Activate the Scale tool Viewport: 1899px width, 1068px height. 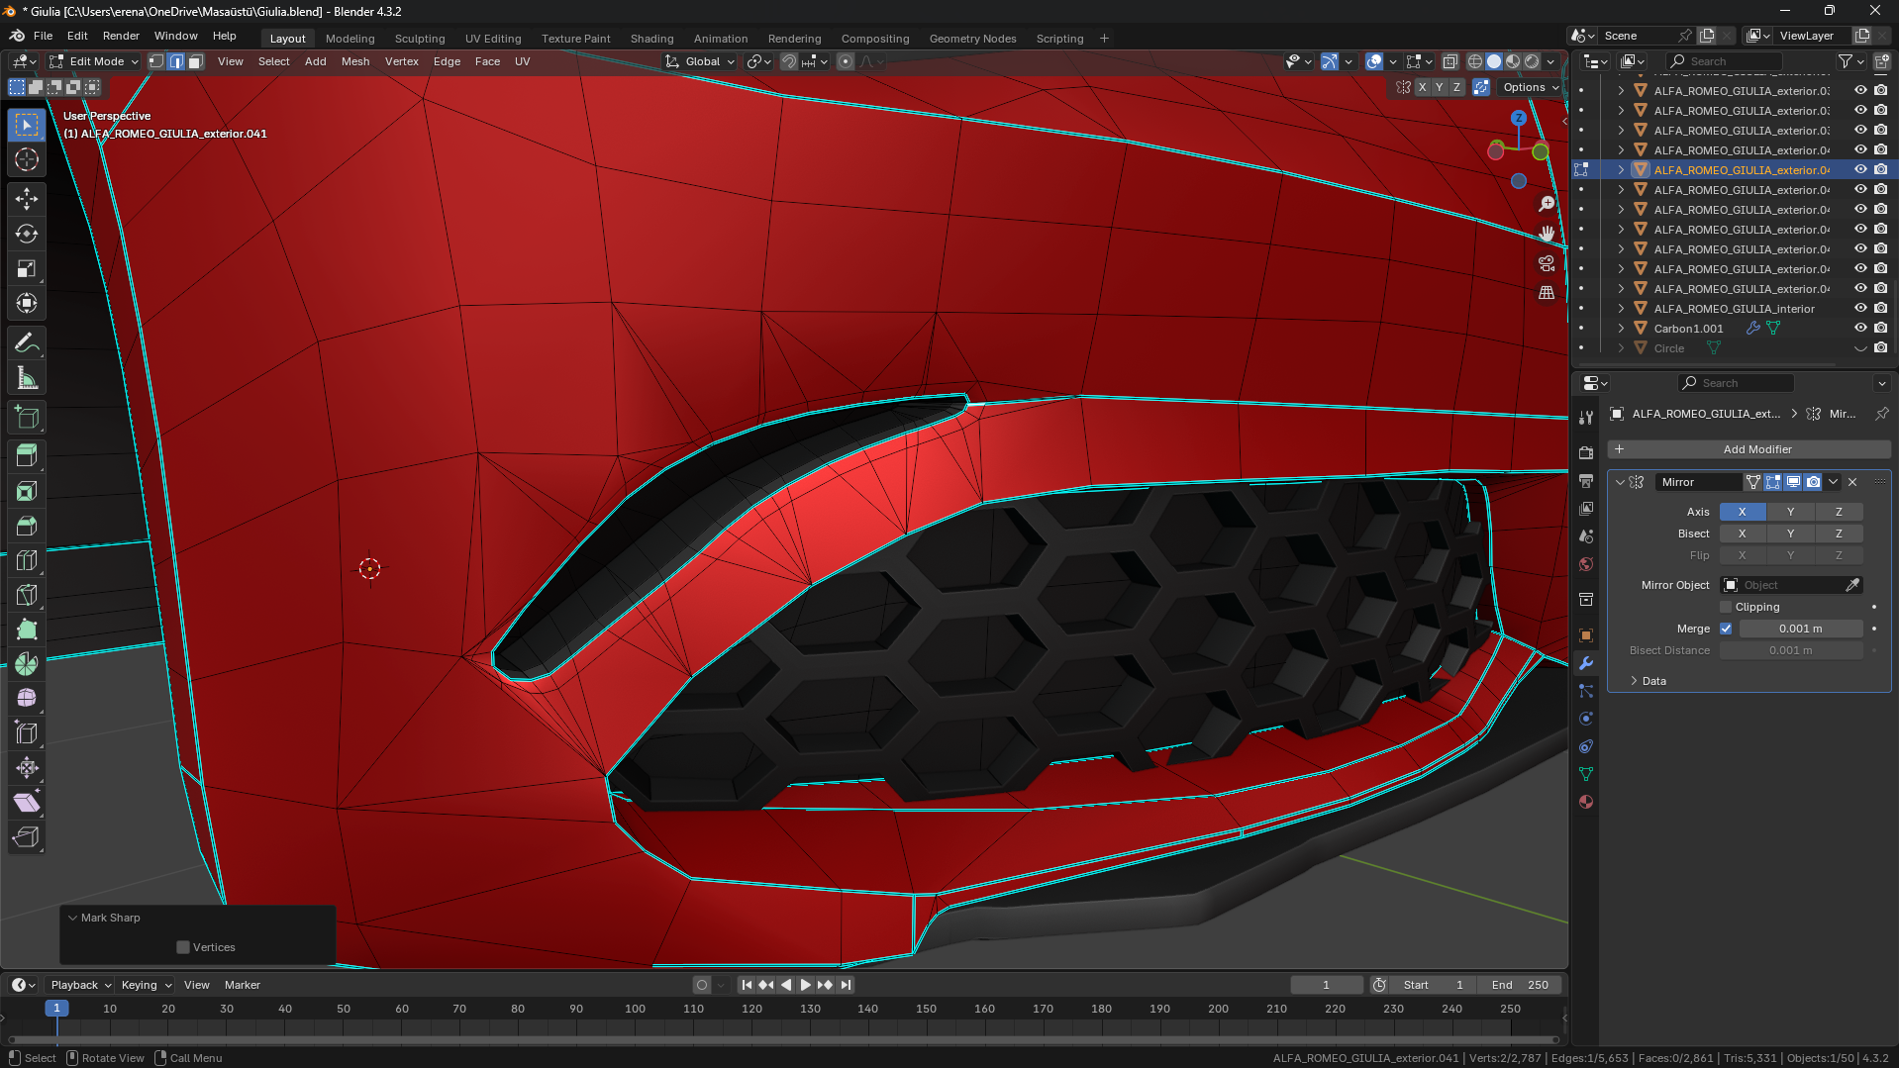click(x=27, y=268)
